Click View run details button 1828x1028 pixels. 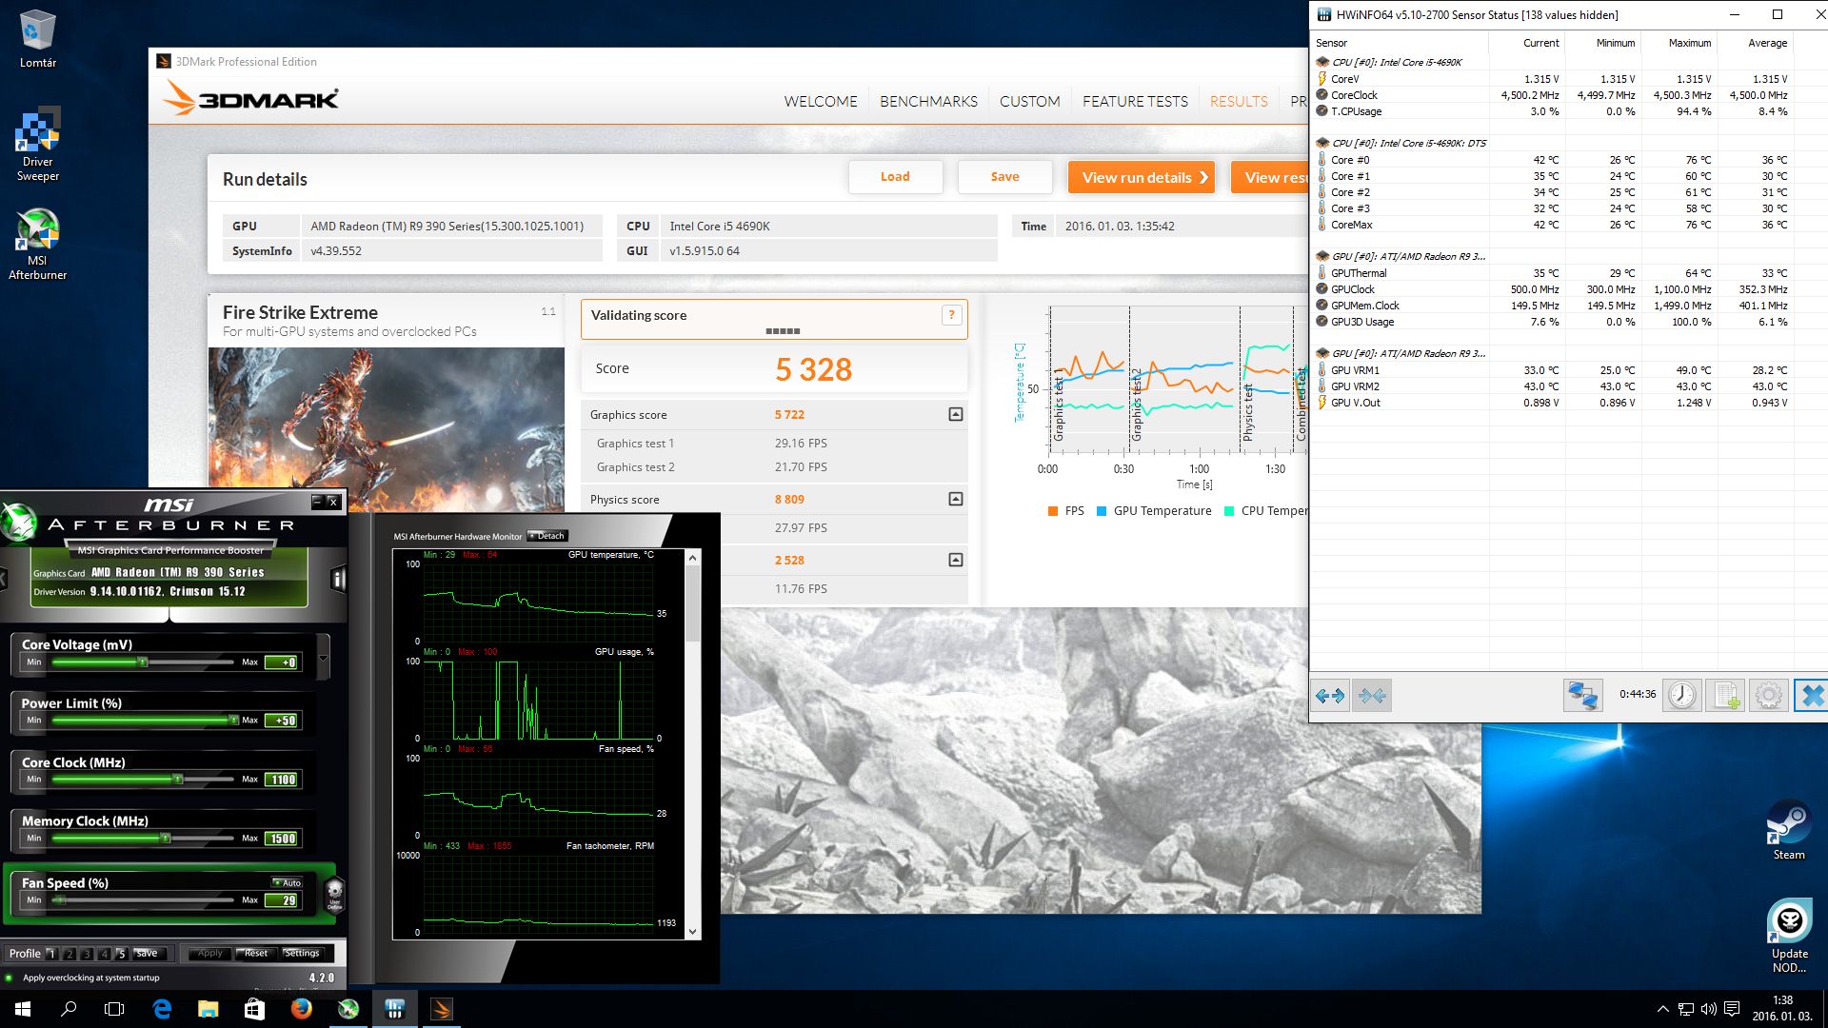click(1142, 177)
